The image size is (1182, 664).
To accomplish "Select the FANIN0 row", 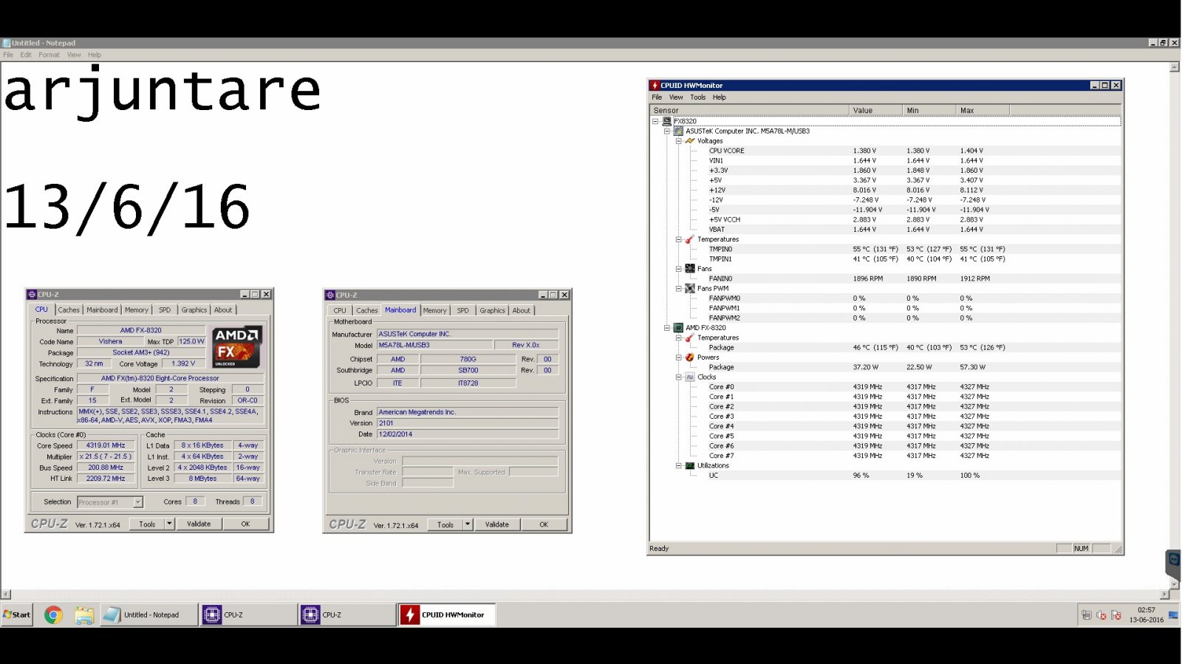I will click(x=885, y=278).
